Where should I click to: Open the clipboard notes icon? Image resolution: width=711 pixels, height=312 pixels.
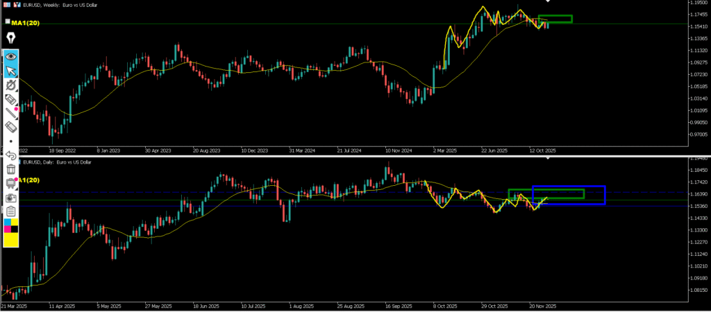11,211
